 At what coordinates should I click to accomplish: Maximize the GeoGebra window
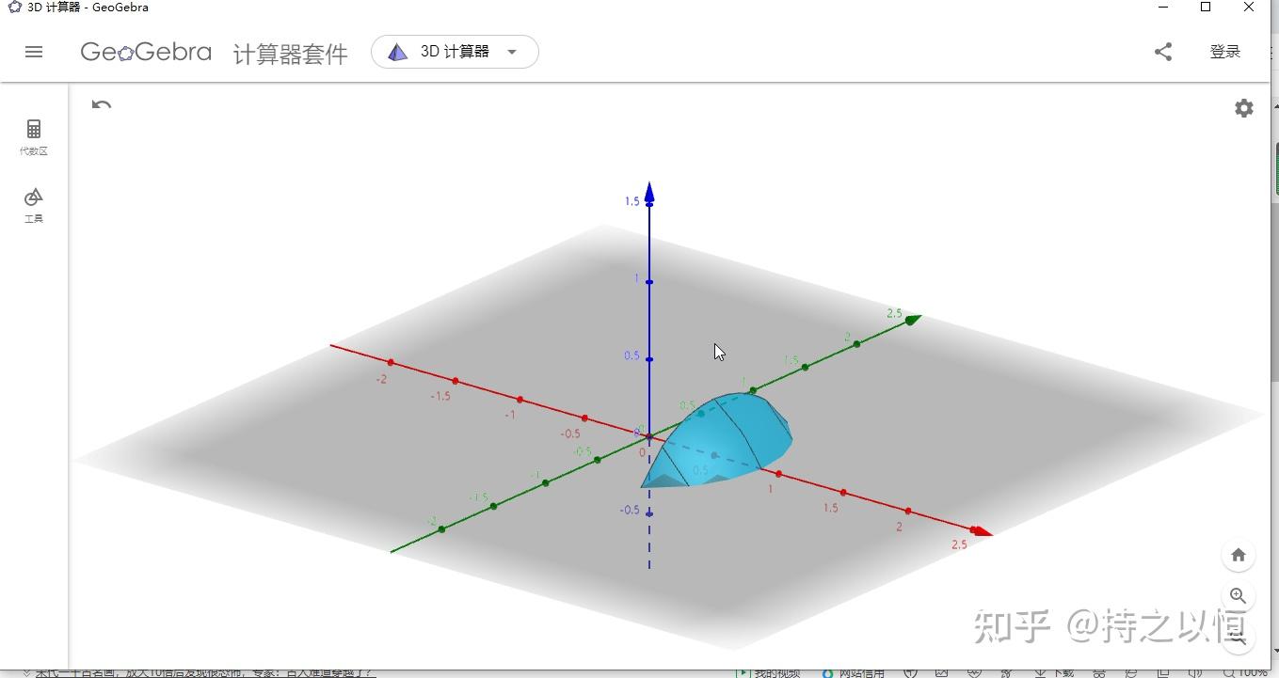tap(1206, 8)
